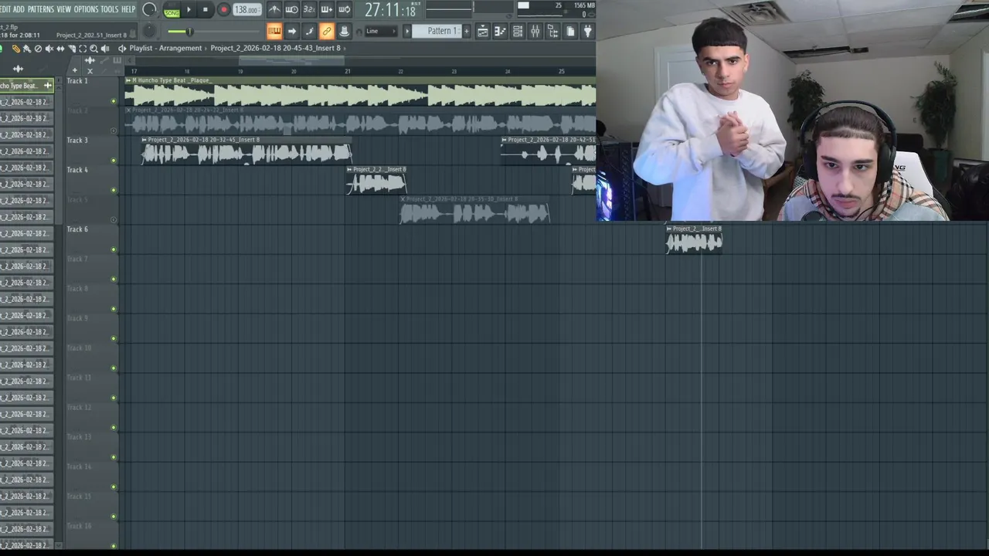Enable typing keyboard to piano icon

(x=274, y=31)
